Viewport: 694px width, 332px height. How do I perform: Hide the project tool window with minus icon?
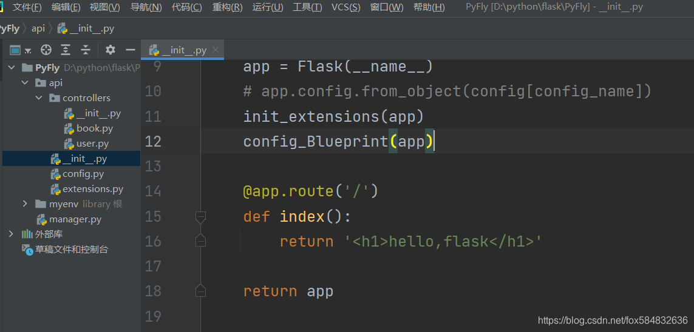point(130,50)
